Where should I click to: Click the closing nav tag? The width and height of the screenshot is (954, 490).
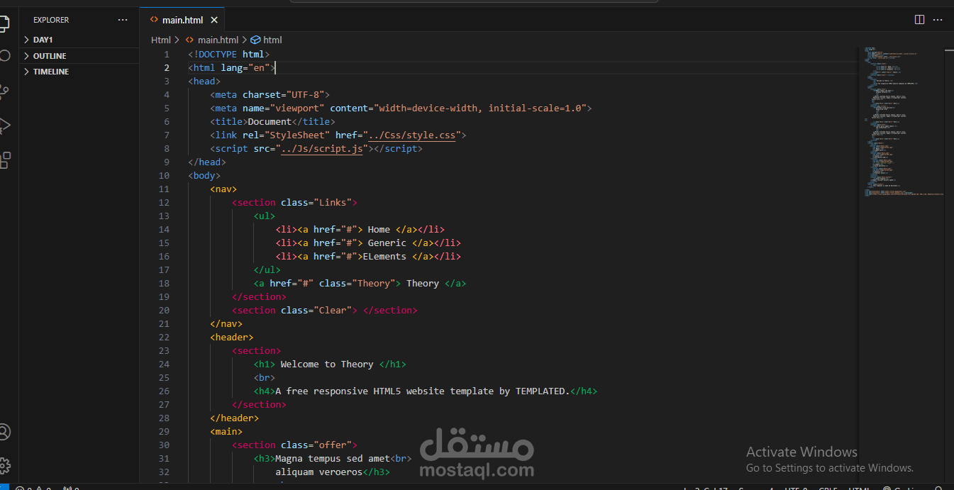[x=226, y=323]
